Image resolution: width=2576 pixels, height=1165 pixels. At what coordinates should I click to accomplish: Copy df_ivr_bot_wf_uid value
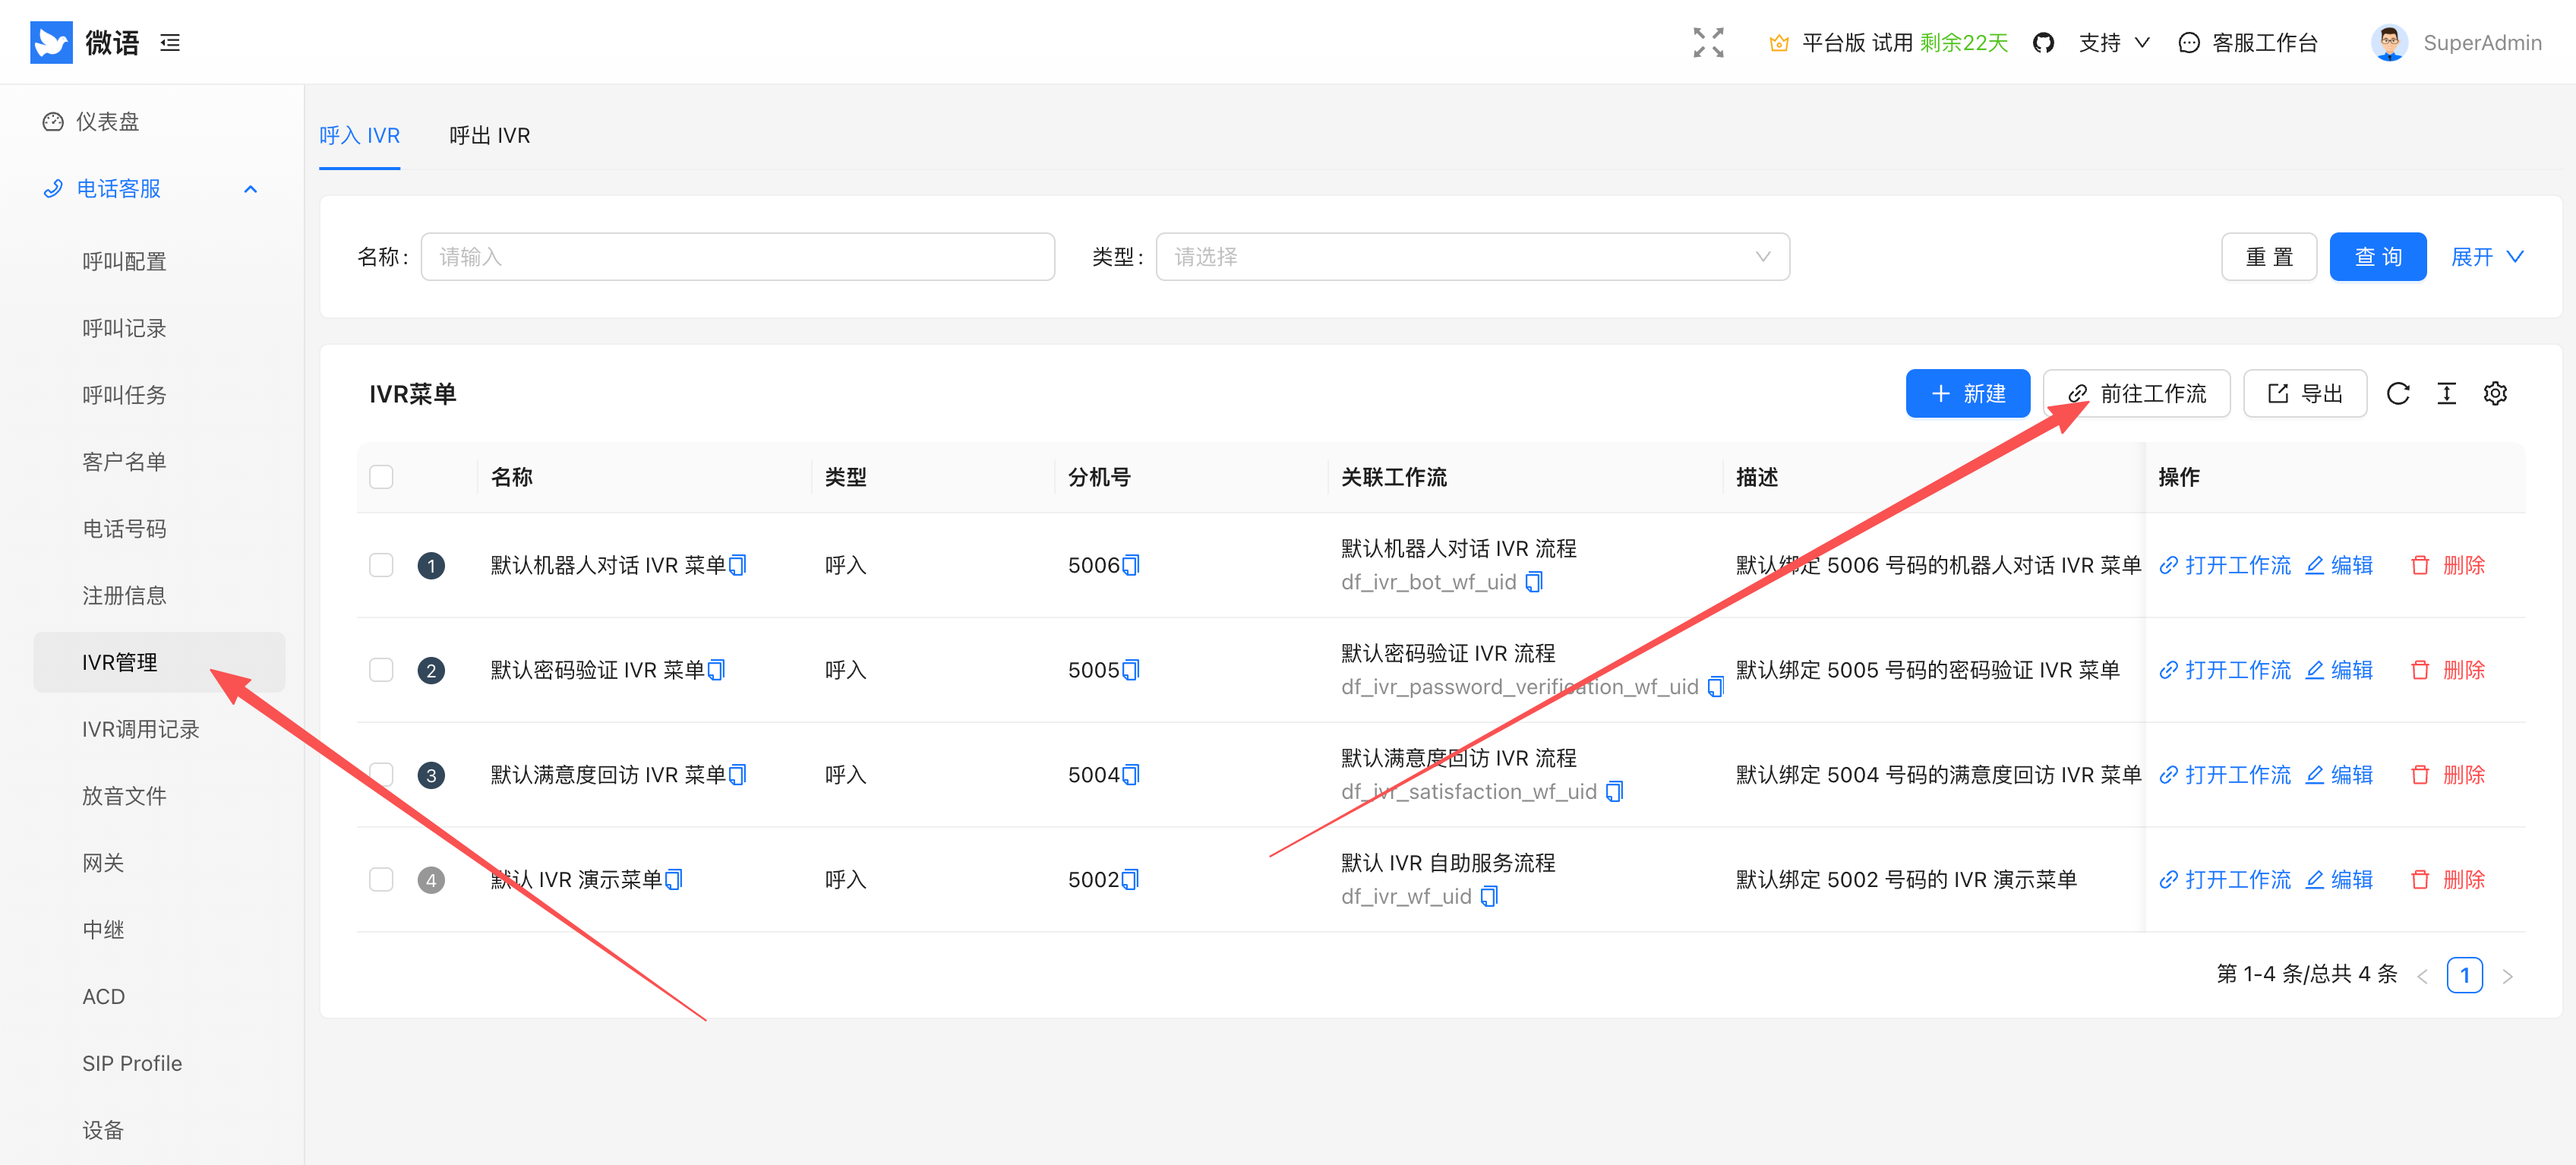[1534, 582]
